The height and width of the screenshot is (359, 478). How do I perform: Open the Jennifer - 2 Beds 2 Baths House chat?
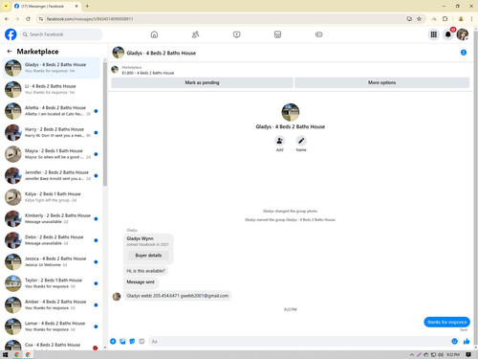(x=52, y=175)
